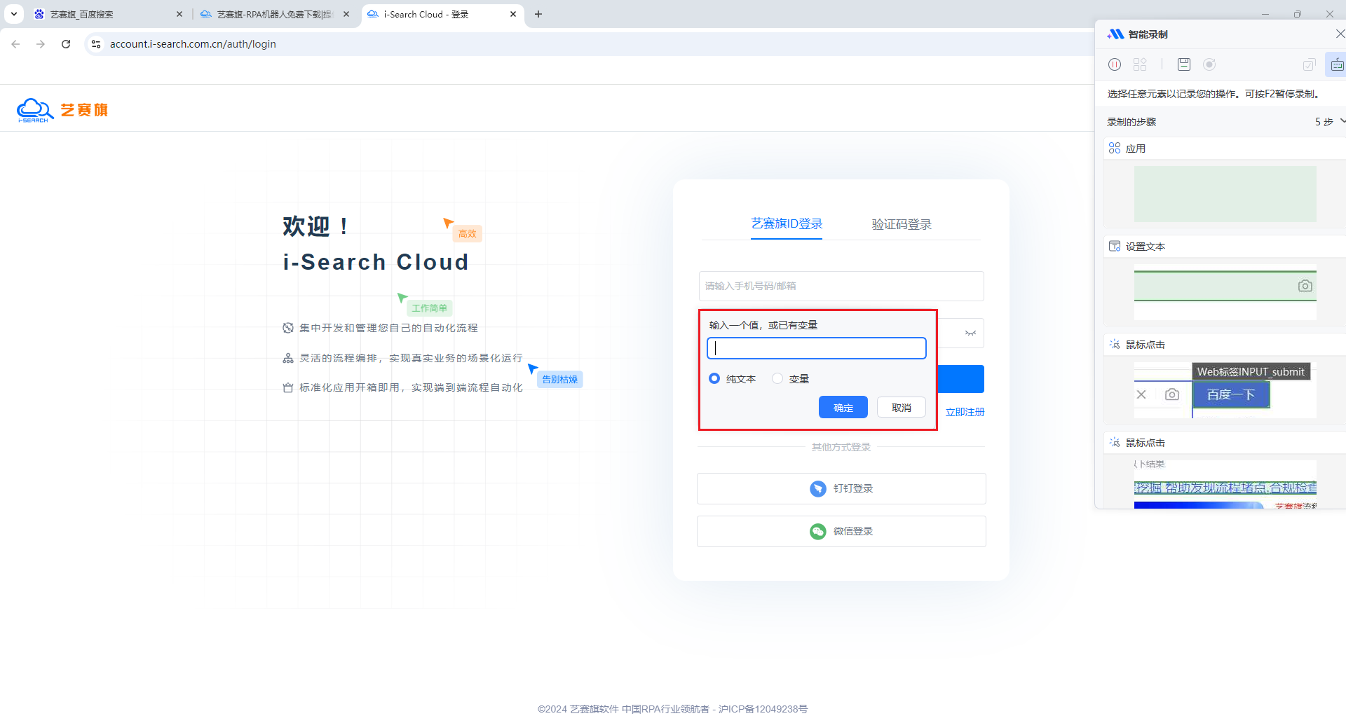The height and width of the screenshot is (723, 1346).
Task: Click the 艺赛旗 i-Search logo
Action: click(x=62, y=110)
